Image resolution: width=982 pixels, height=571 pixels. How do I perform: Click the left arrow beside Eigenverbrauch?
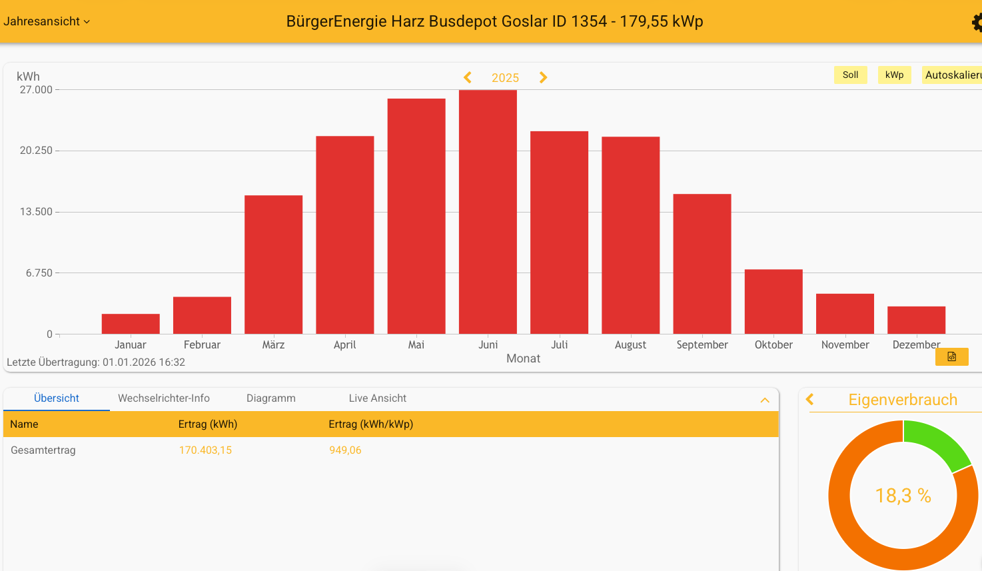pos(810,400)
